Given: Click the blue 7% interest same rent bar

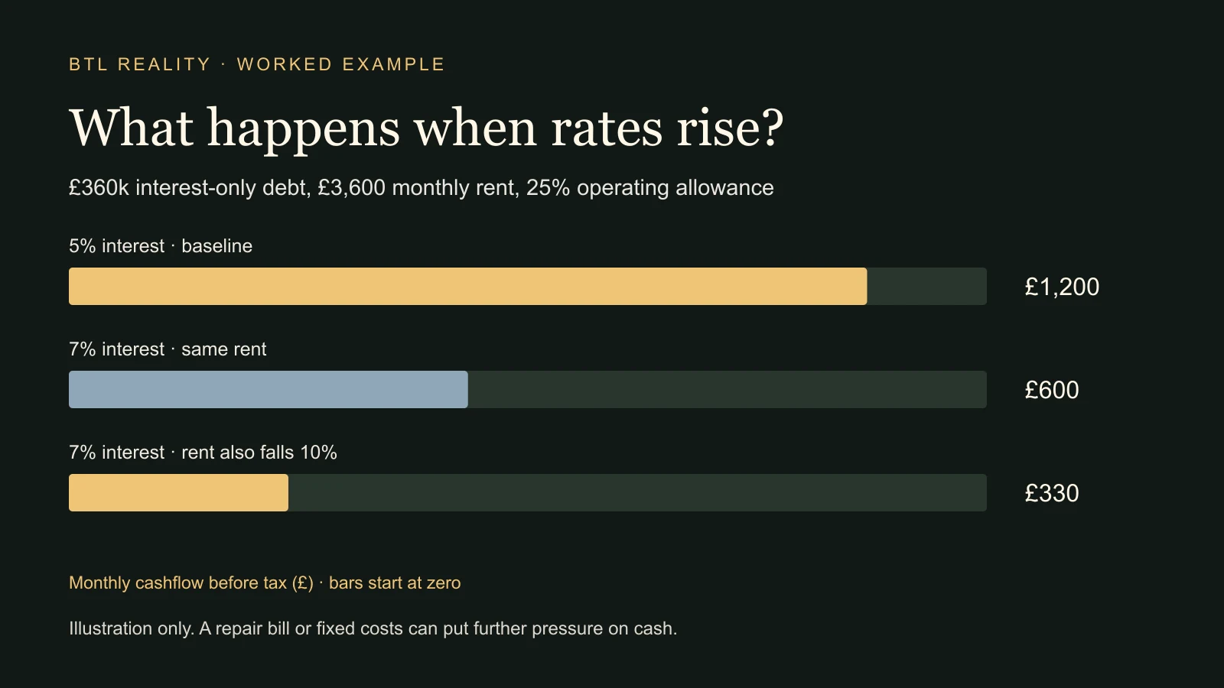Looking at the screenshot, I should point(268,389).
